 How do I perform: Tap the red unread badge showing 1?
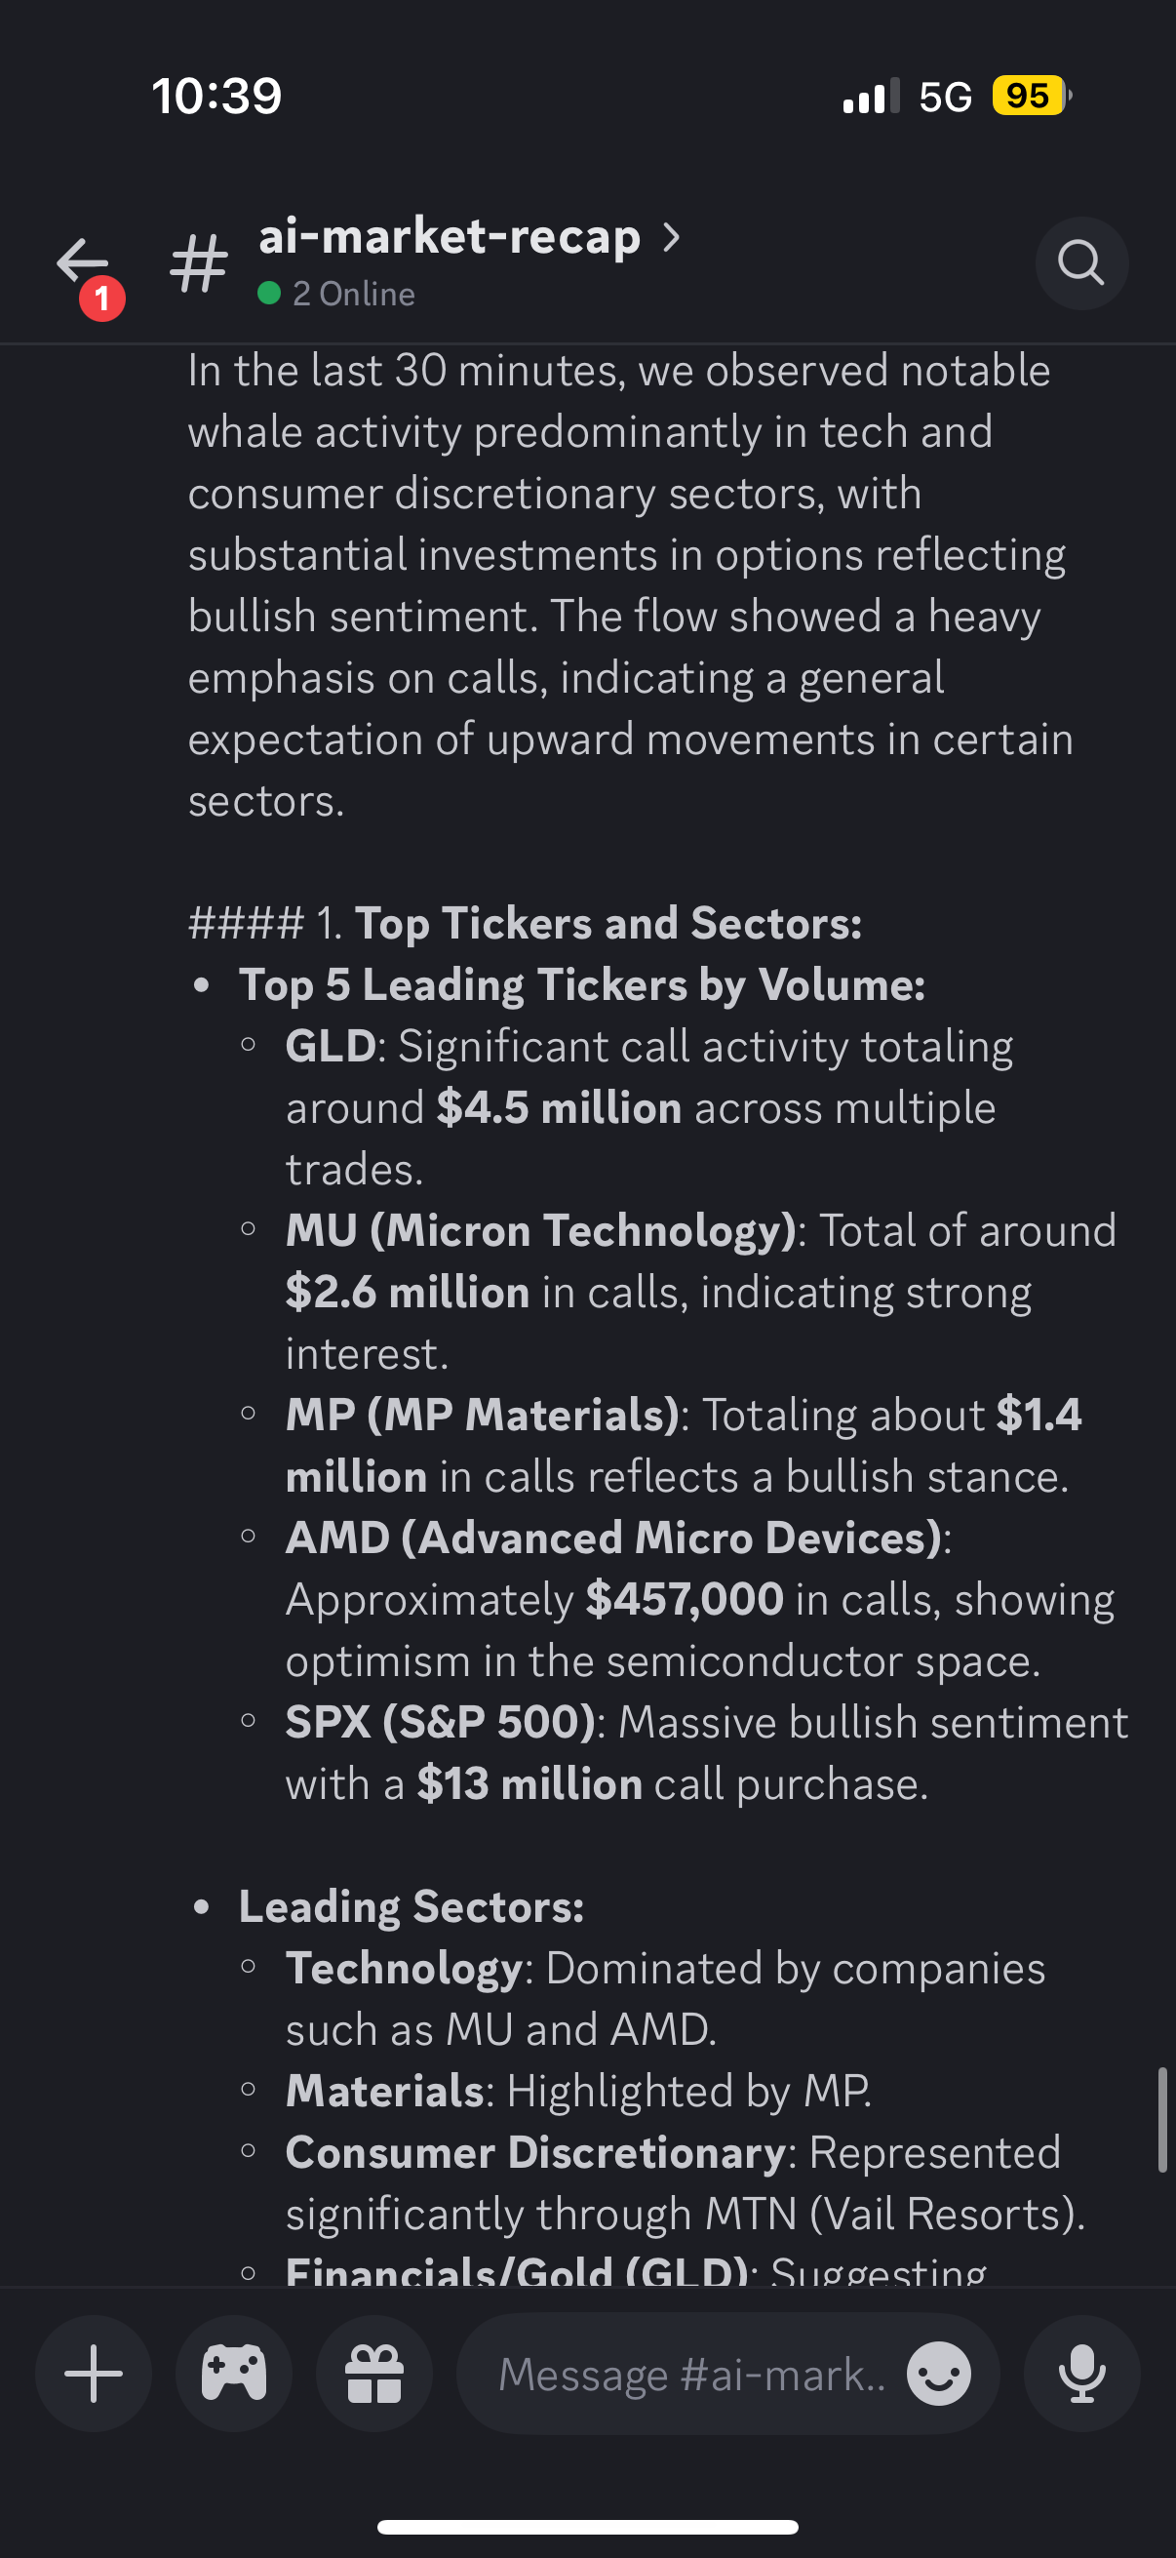(102, 298)
